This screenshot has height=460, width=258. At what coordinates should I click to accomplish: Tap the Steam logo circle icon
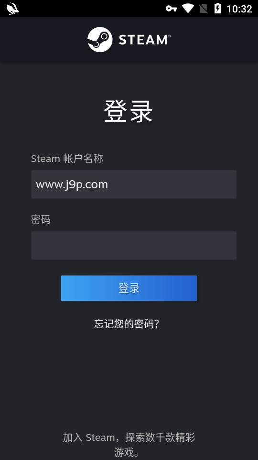100,40
